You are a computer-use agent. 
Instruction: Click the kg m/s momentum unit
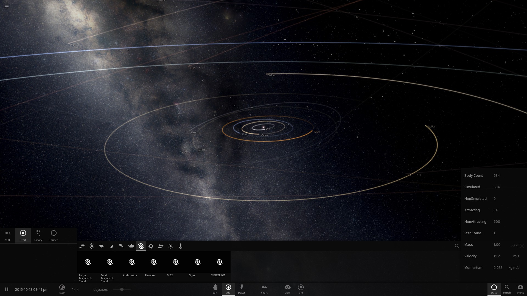tap(514, 268)
